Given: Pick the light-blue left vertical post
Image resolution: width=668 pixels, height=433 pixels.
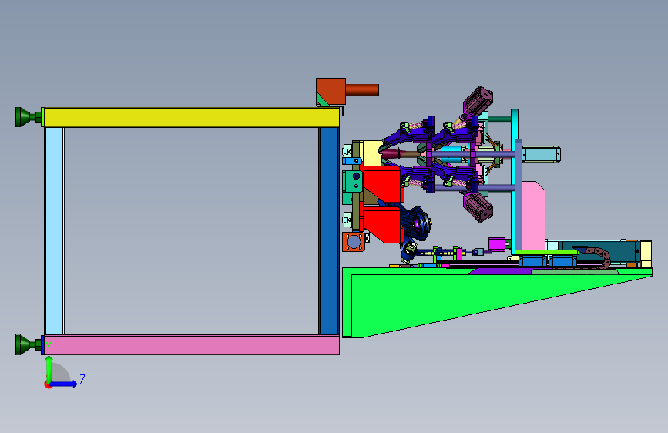Looking at the screenshot, I should coord(54,231).
